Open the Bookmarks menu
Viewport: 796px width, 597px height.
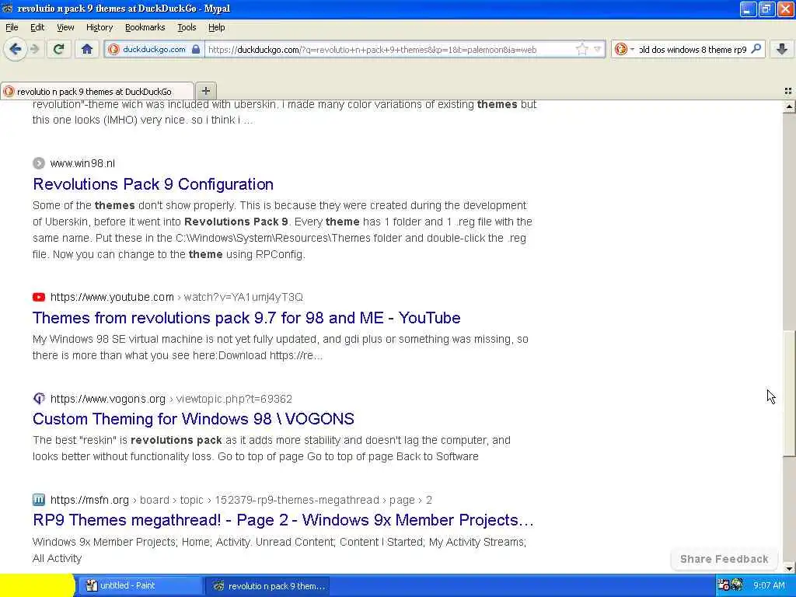145,27
